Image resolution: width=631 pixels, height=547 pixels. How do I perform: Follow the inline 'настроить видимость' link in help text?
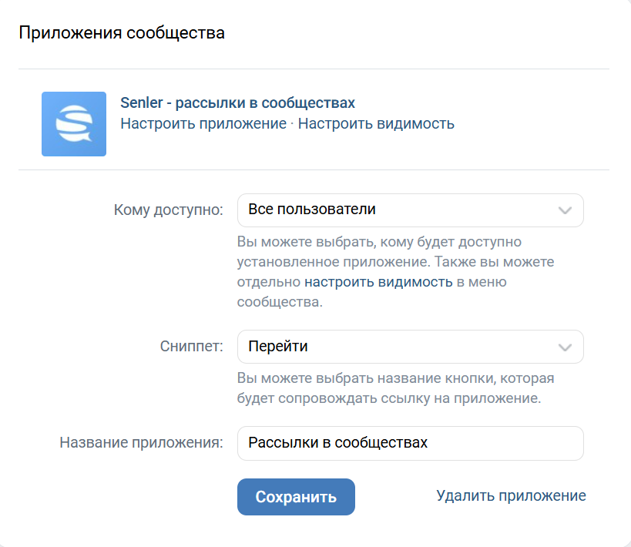[x=378, y=282]
